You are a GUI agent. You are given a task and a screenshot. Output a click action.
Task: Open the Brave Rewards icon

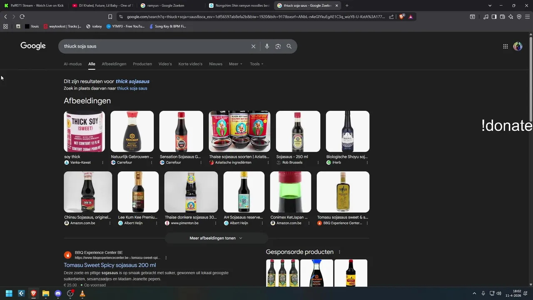point(411,17)
